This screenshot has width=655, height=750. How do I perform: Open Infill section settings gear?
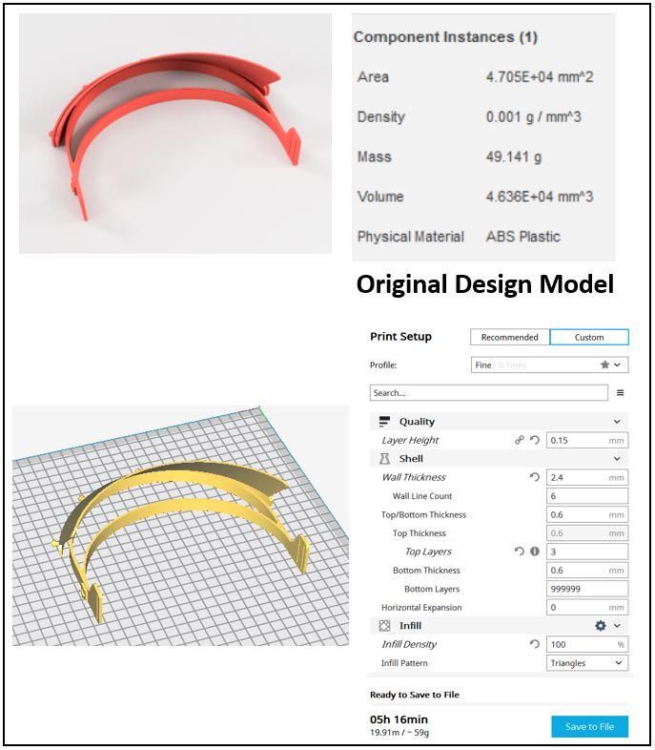(601, 626)
